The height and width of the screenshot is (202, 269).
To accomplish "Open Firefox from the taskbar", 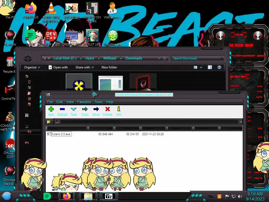I will pyautogui.click(x=67, y=196).
